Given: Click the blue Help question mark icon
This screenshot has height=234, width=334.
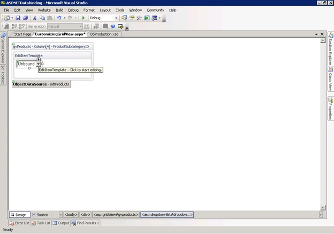Looking at the screenshot, I should click(113, 26).
